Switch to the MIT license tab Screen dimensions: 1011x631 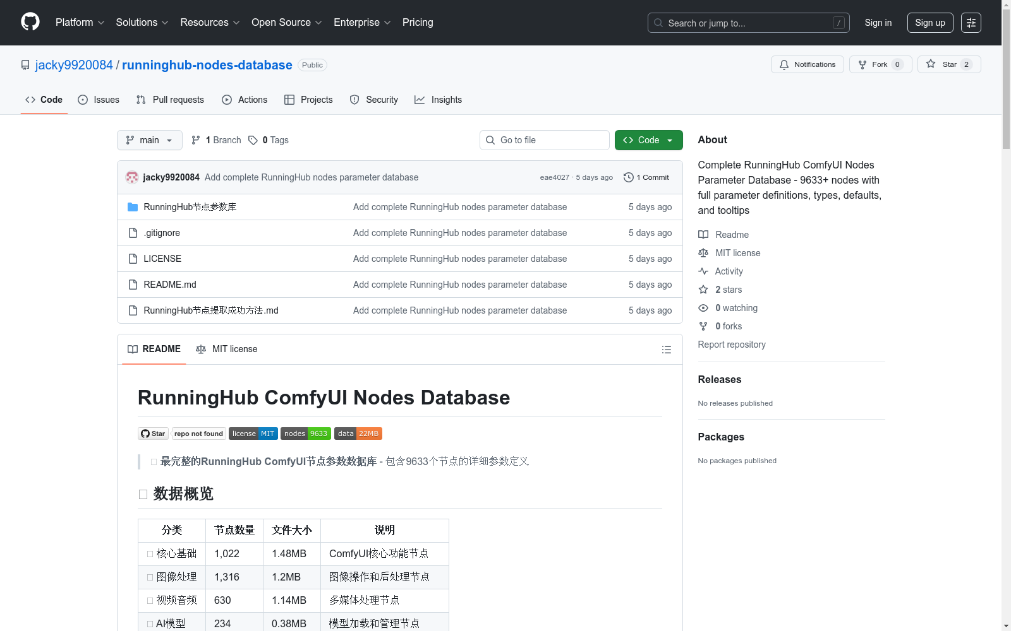point(227,349)
